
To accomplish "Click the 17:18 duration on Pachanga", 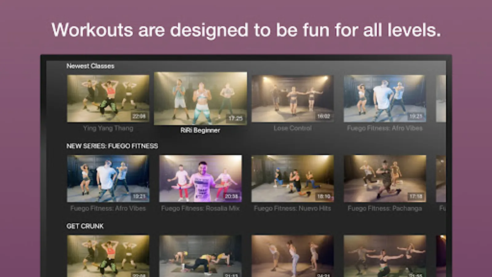I will click(416, 196).
